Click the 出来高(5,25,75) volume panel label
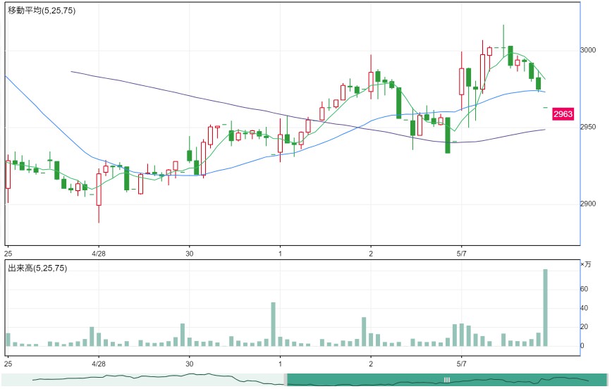Image resolution: width=612 pixels, height=389 pixels. click(x=37, y=268)
